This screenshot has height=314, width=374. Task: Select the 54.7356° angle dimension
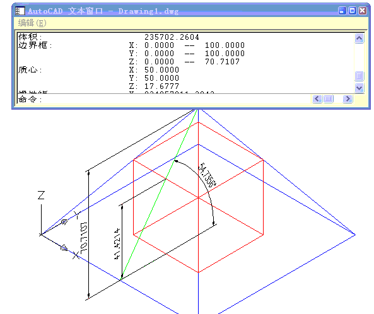207,175
